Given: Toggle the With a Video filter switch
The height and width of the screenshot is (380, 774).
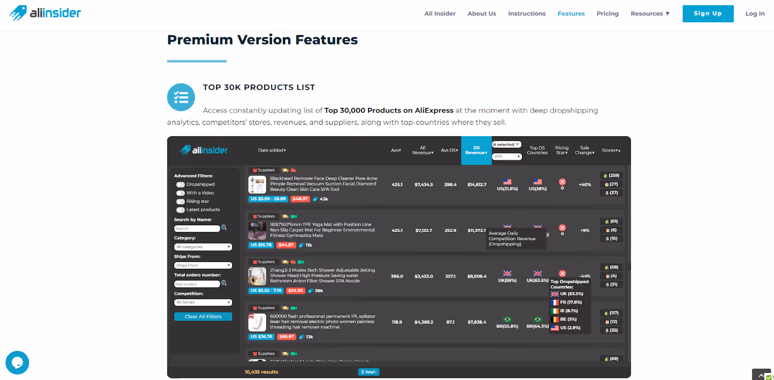Looking at the screenshot, I should [180, 193].
